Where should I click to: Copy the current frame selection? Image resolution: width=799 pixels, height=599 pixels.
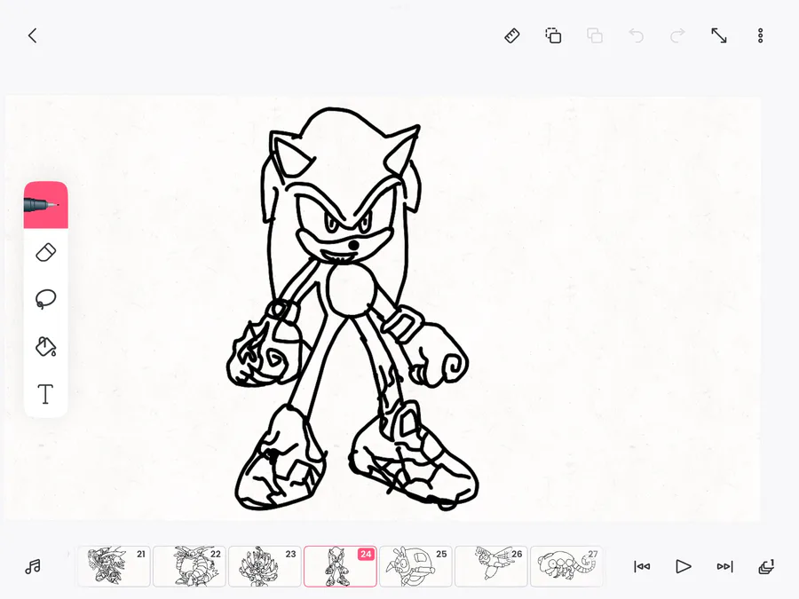point(553,35)
